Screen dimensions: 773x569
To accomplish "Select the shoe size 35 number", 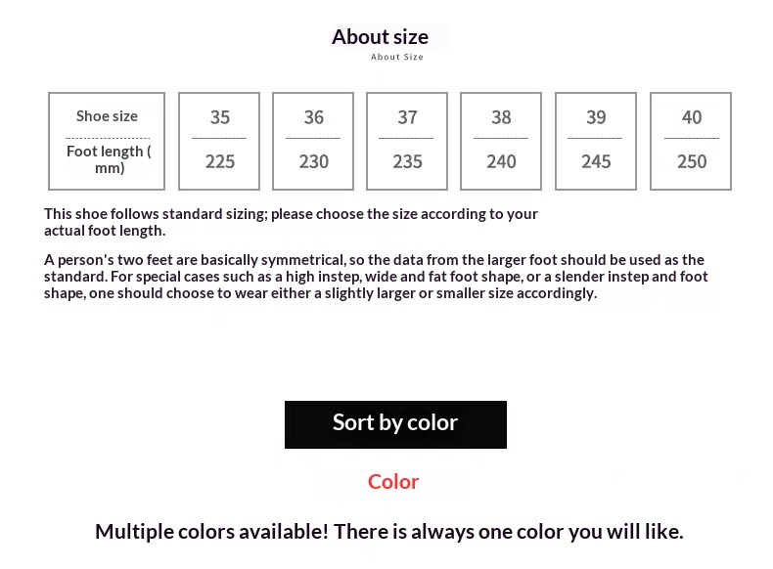I will click(x=220, y=117).
